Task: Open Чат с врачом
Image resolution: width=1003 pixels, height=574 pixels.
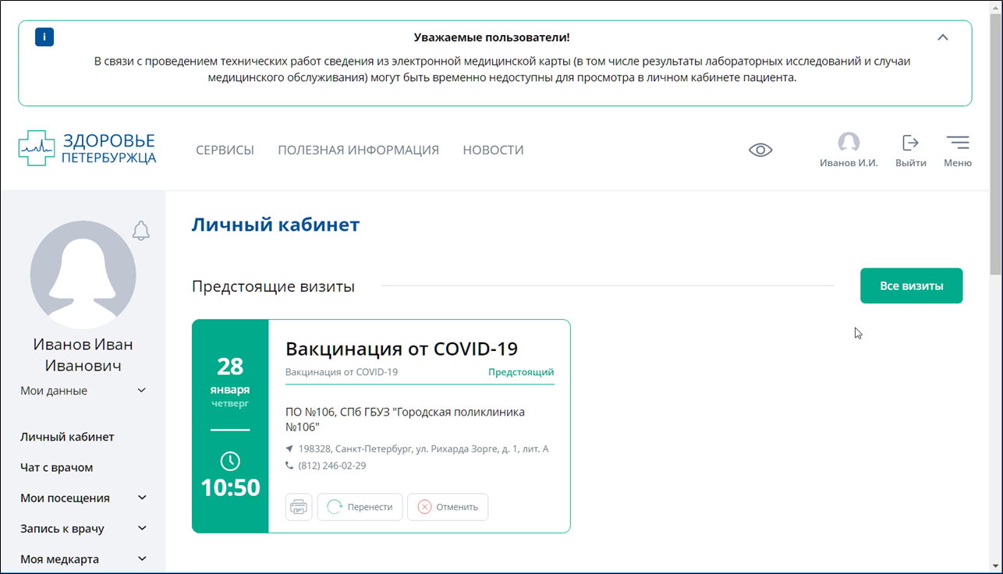Action: point(56,467)
